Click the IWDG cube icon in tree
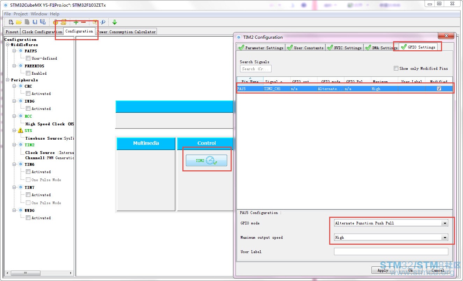 pos(21,101)
